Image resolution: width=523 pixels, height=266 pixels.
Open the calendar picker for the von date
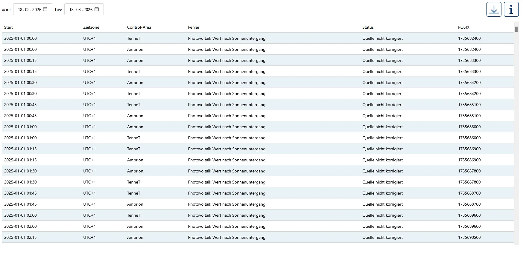click(x=45, y=9)
